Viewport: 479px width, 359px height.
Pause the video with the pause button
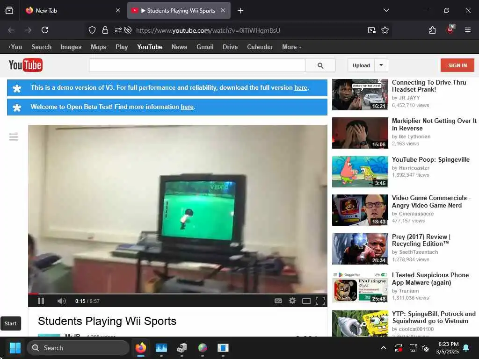pos(41,301)
